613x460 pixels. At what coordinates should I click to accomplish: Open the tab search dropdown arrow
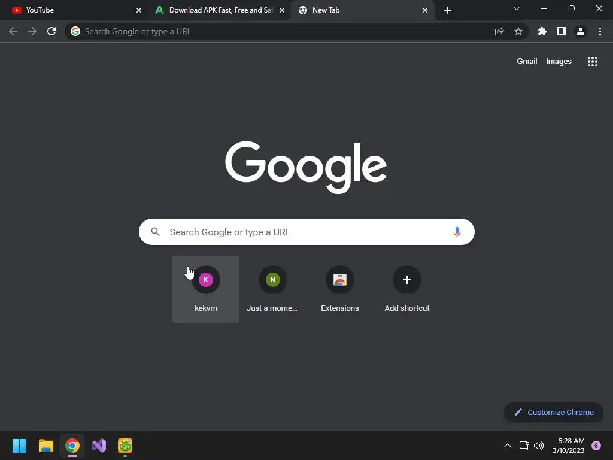pyautogui.click(x=517, y=8)
